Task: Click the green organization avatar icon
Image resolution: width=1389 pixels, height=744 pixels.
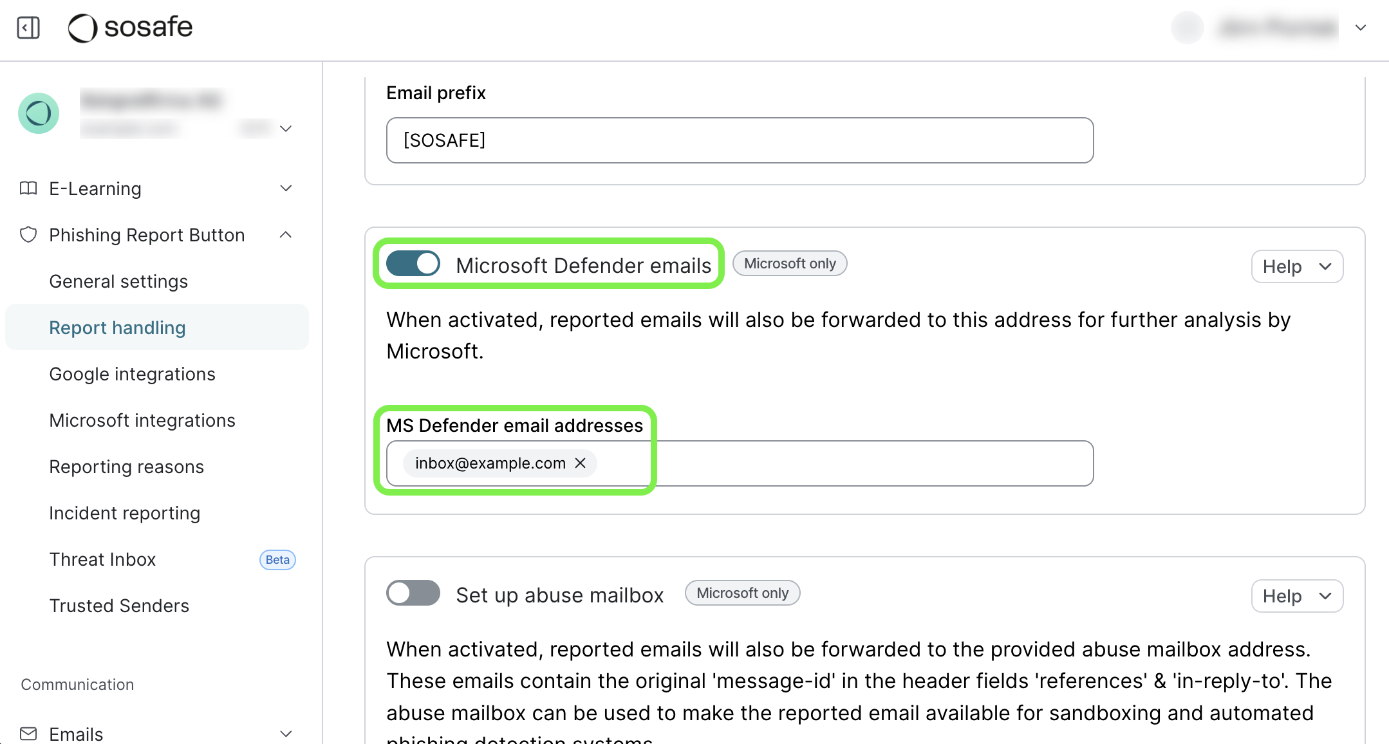Action: (x=39, y=113)
